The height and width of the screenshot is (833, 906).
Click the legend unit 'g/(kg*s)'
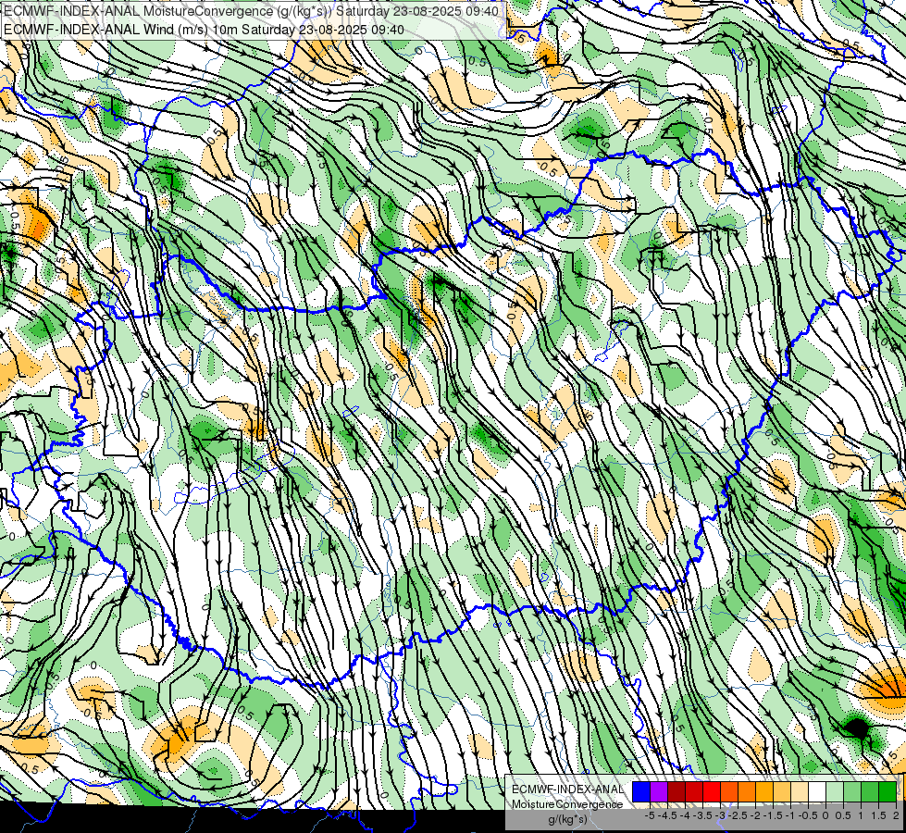click(568, 819)
